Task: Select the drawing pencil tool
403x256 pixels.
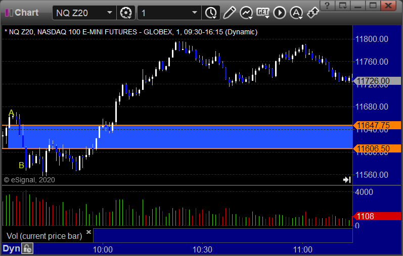Action: (x=229, y=13)
